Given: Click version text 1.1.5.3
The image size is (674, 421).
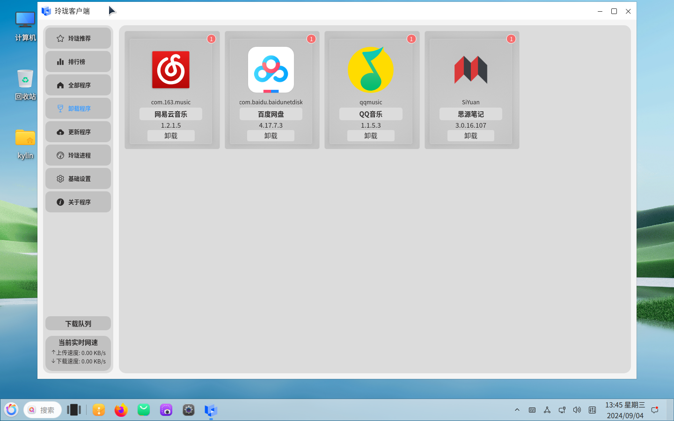Looking at the screenshot, I should [371, 125].
